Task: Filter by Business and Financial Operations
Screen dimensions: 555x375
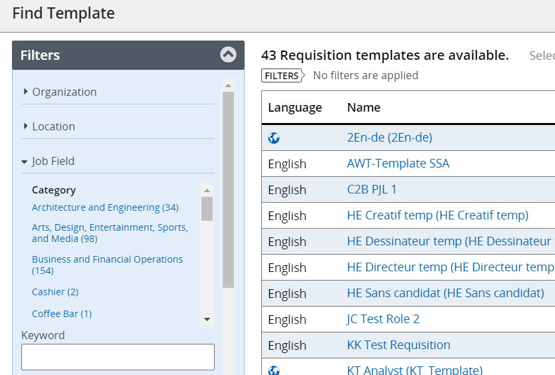Action: point(107,265)
